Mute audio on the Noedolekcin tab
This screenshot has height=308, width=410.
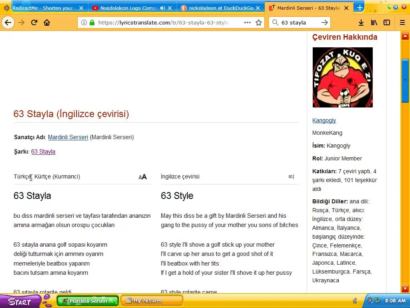pos(163,8)
